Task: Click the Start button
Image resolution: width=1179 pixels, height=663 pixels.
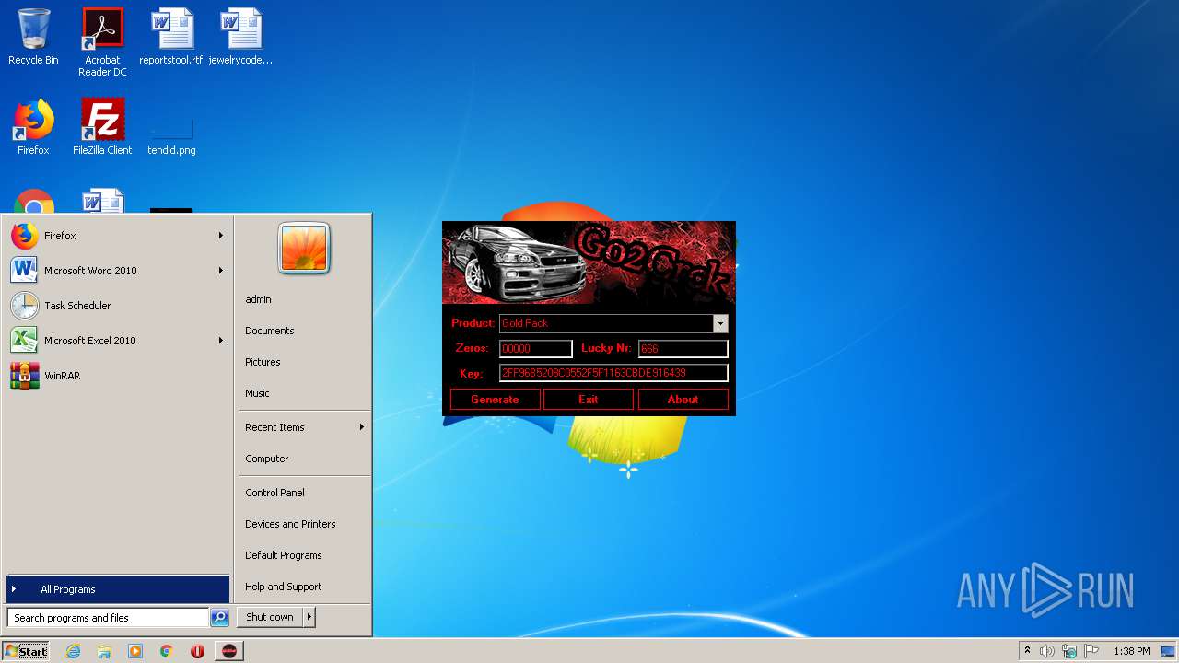Action: pos(26,651)
